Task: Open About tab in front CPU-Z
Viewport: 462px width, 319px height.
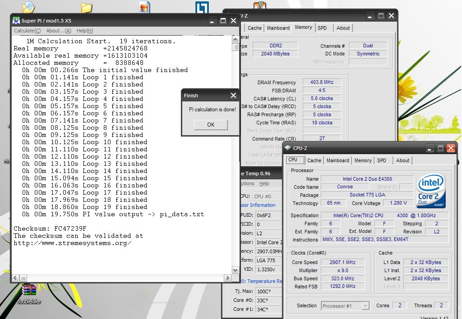Action: coord(402,160)
